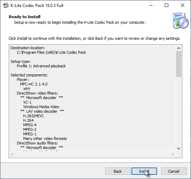Click 'DirectShow audio filters:' heading

[37, 143]
